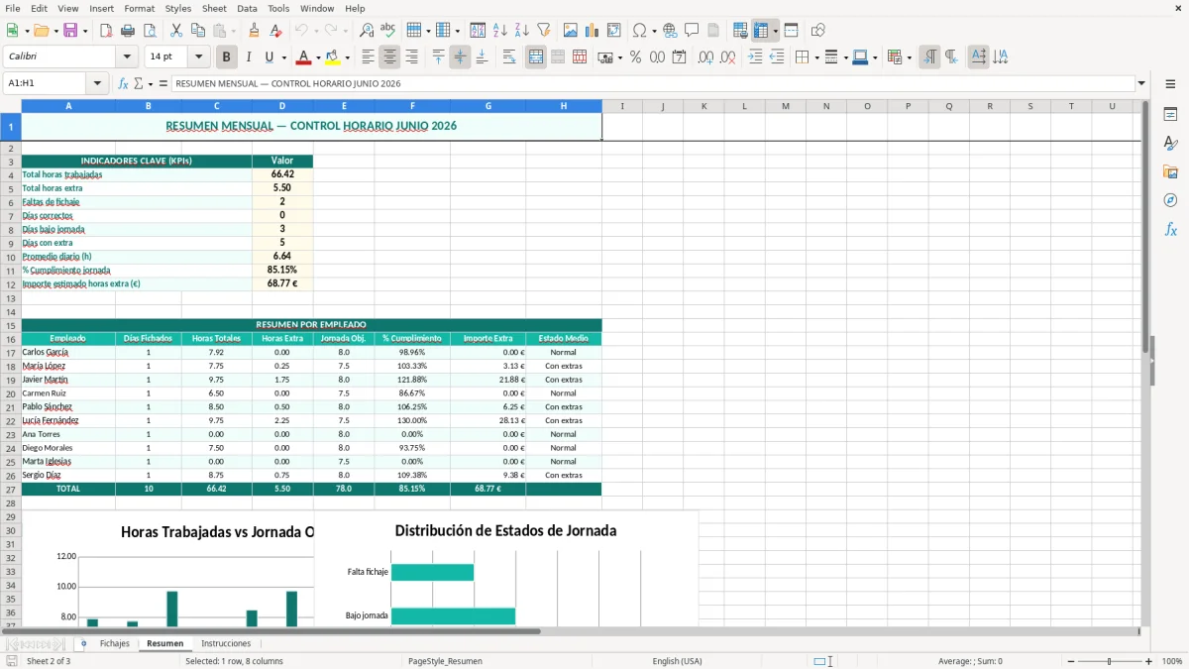This screenshot has width=1189, height=669.
Task: Toggle Align Left
Action: tap(369, 57)
